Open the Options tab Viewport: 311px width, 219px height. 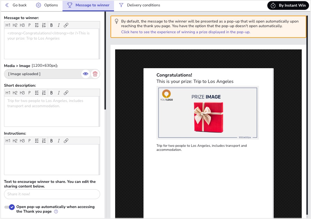click(47, 5)
